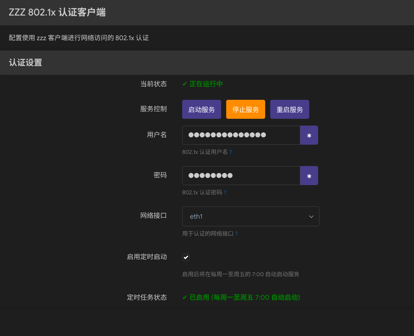Stop the service with the orange 停止服务 button

click(x=245, y=109)
